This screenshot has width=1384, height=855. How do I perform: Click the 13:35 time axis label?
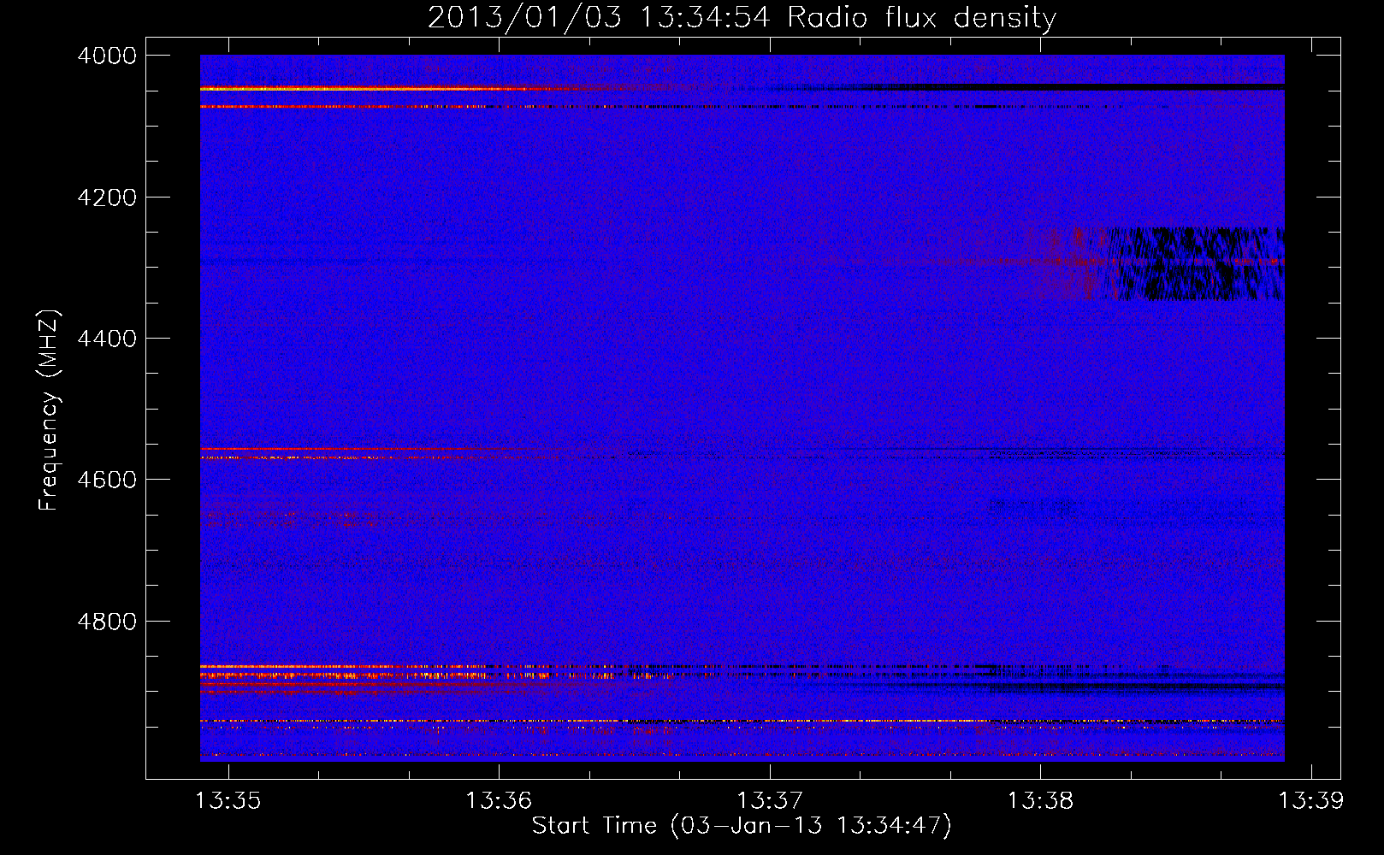pyautogui.click(x=228, y=801)
